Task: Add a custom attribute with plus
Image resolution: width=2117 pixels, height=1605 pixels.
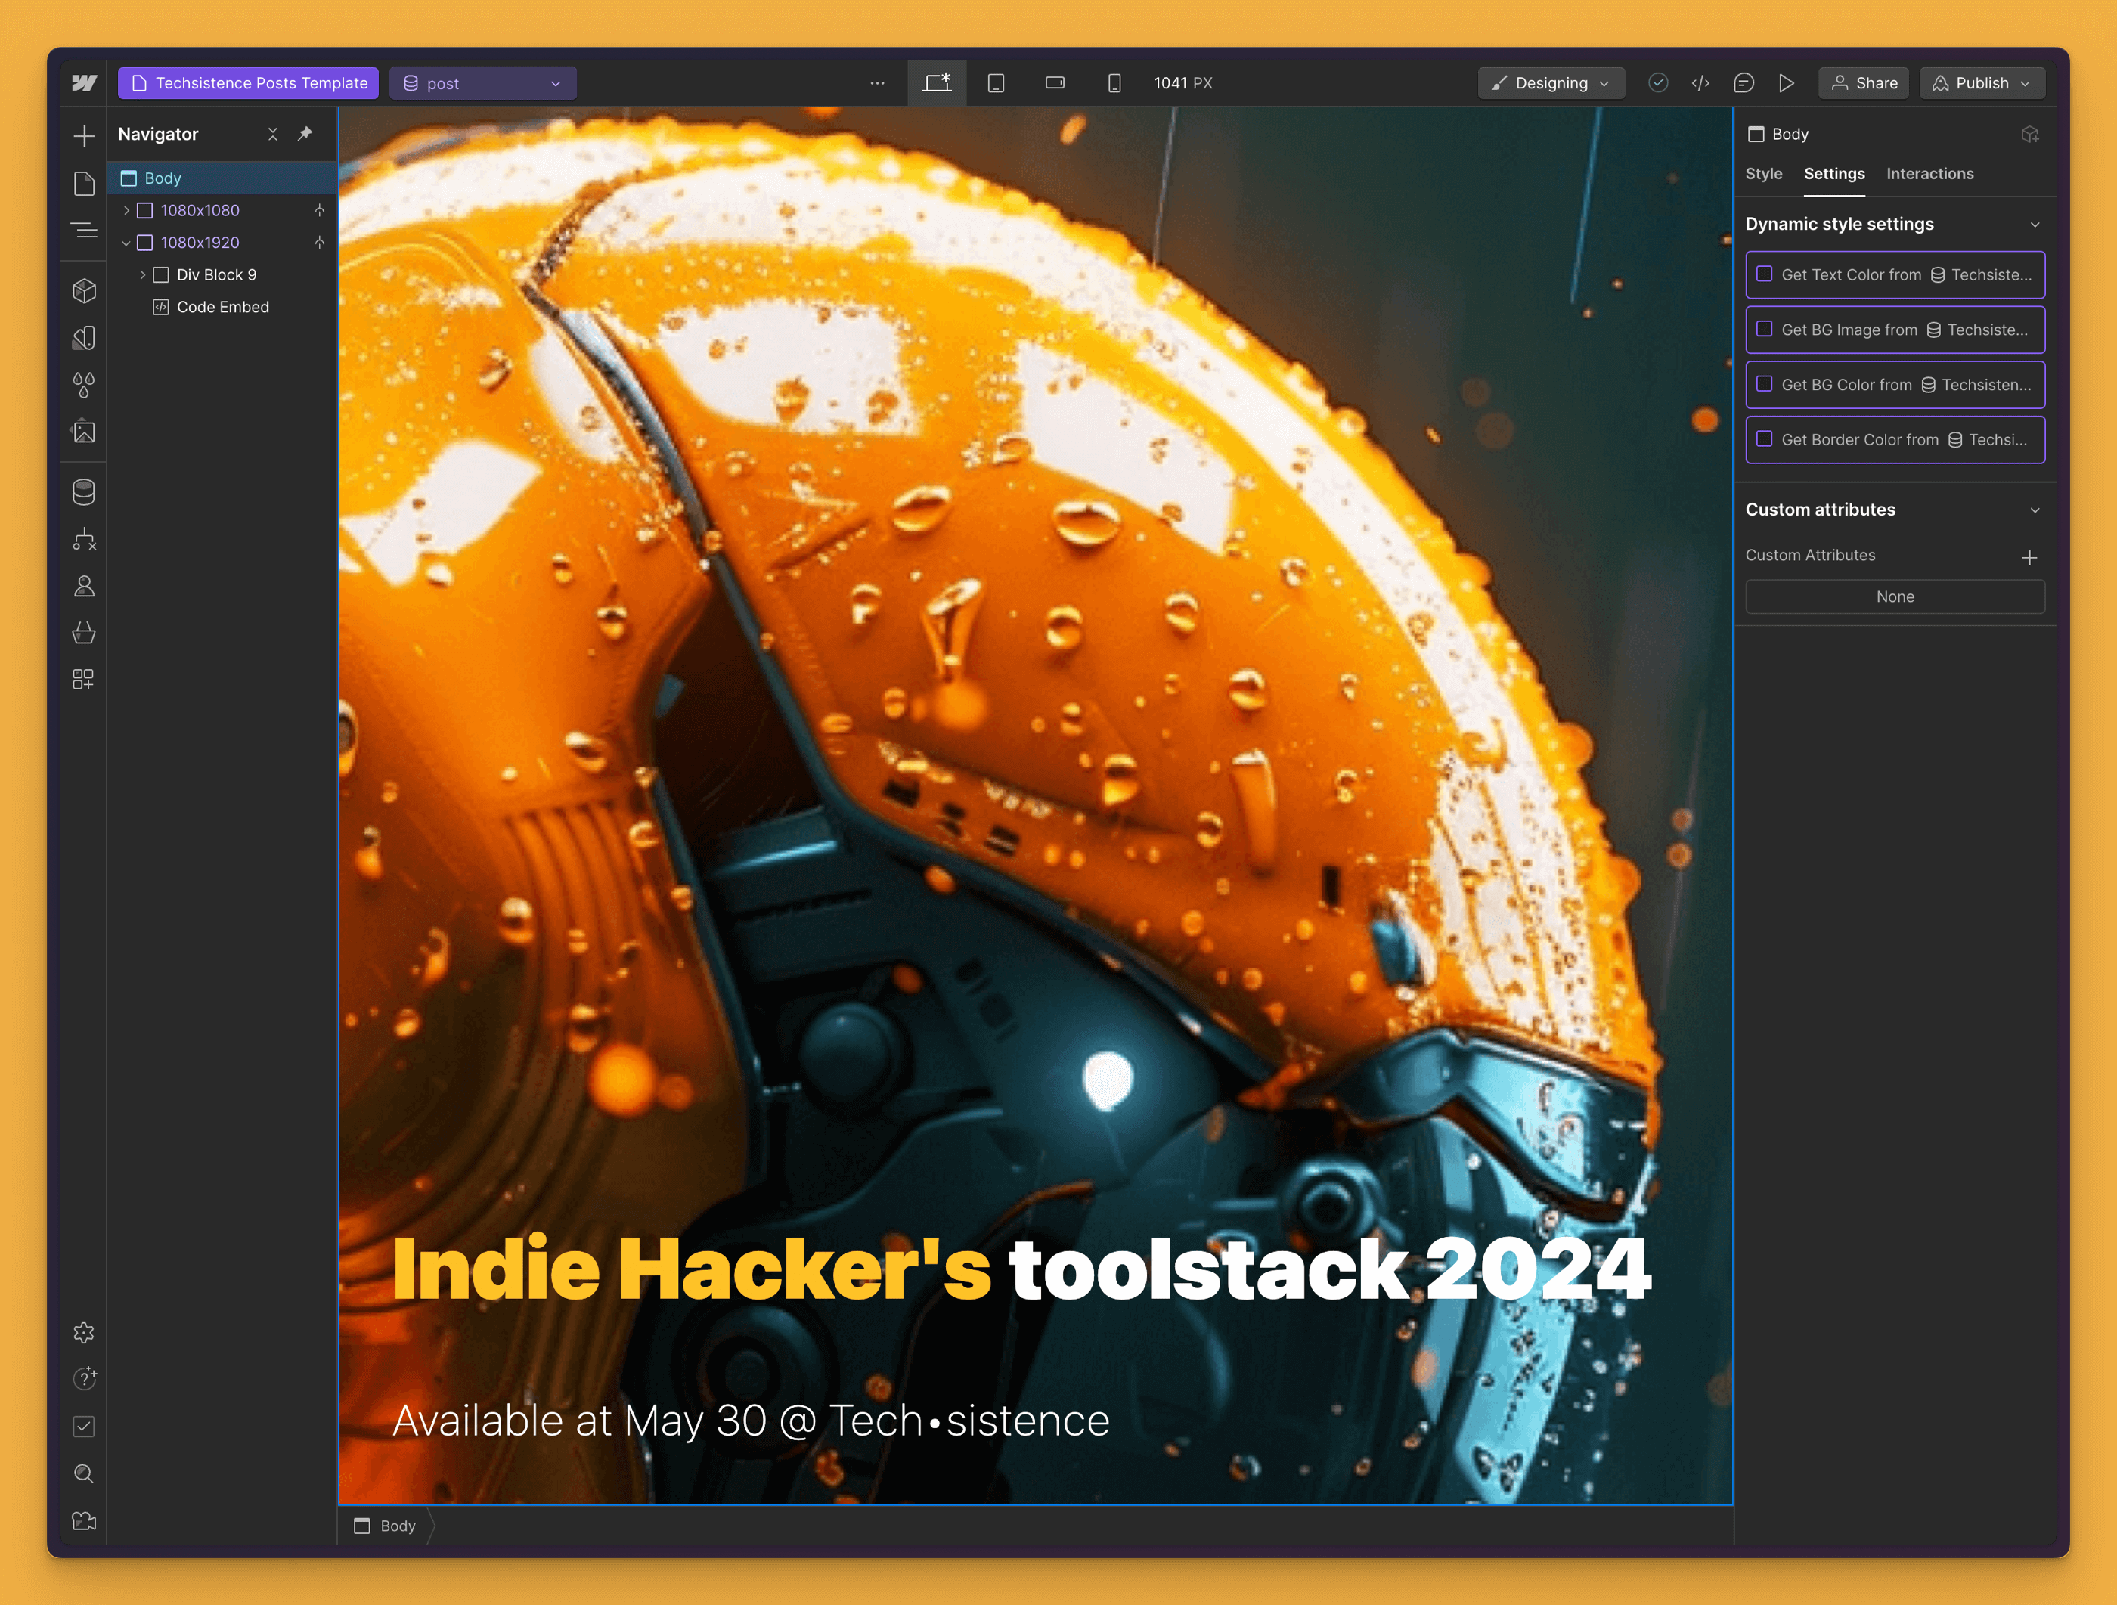Action: pos(2029,557)
